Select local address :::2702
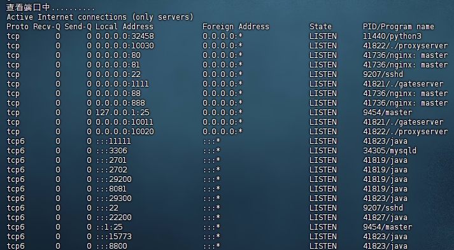454x250 pixels. [111, 170]
